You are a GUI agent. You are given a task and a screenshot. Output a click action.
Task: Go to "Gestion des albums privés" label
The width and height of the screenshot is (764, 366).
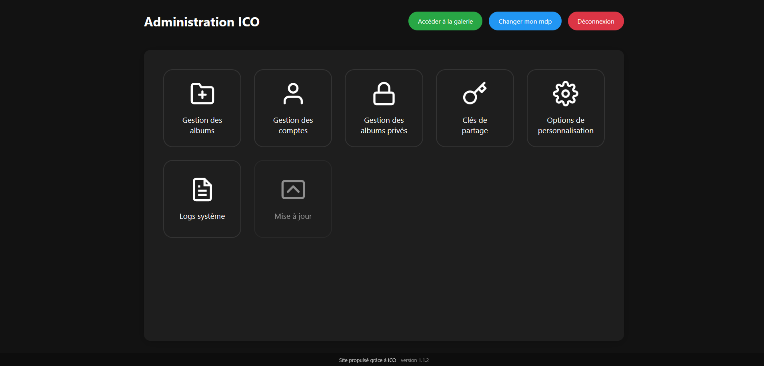click(384, 126)
